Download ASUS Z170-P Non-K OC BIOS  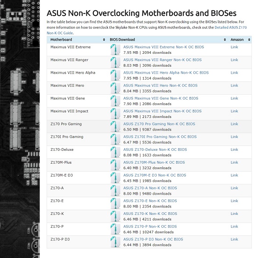point(150,227)
